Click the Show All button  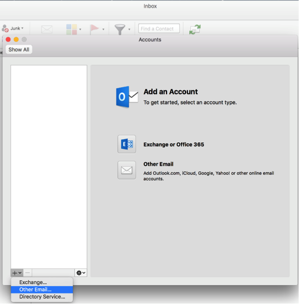[19, 50]
